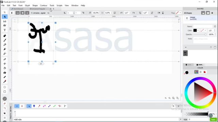Select the Rectangle tool
218x122 pixels.
(4, 91)
